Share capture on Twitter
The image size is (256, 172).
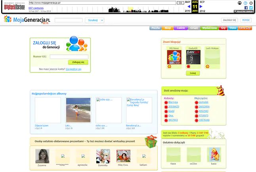pos(251,8)
